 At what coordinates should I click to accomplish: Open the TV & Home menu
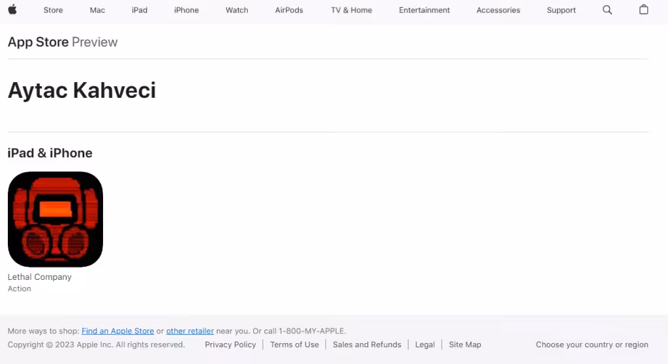tap(352, 10)
